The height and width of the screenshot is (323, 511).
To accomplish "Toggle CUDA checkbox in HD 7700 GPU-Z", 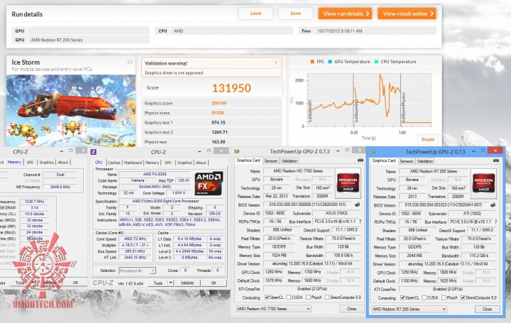I will pos(288,297).
